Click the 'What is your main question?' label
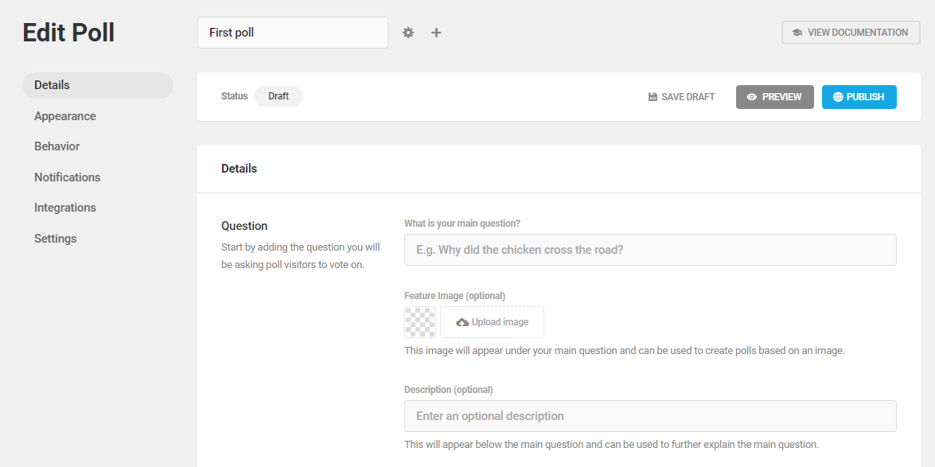This screenshot has width=935, height=467. [x=462, y=223]
